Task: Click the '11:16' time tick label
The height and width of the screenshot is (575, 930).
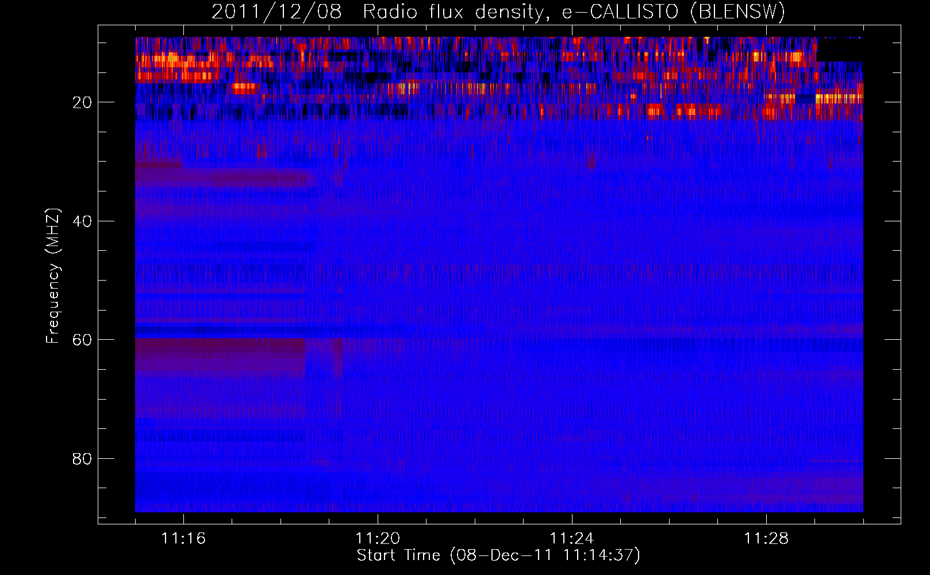Action: (183, 538)
